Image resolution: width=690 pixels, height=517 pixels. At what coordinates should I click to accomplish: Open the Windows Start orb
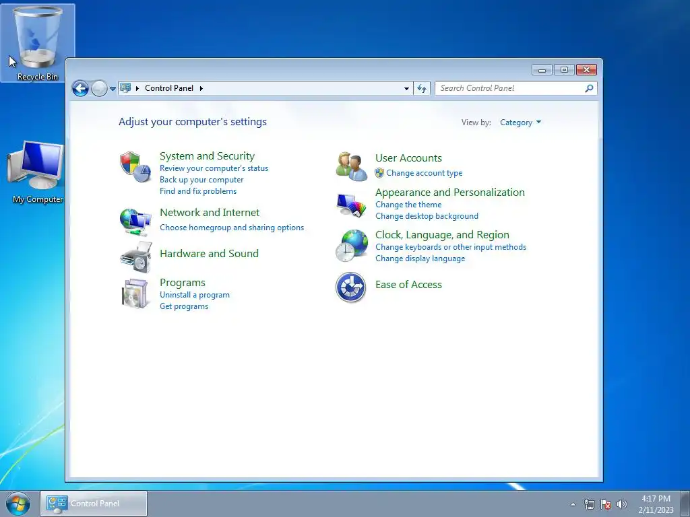pyautogui.click(x=18, y=504)
